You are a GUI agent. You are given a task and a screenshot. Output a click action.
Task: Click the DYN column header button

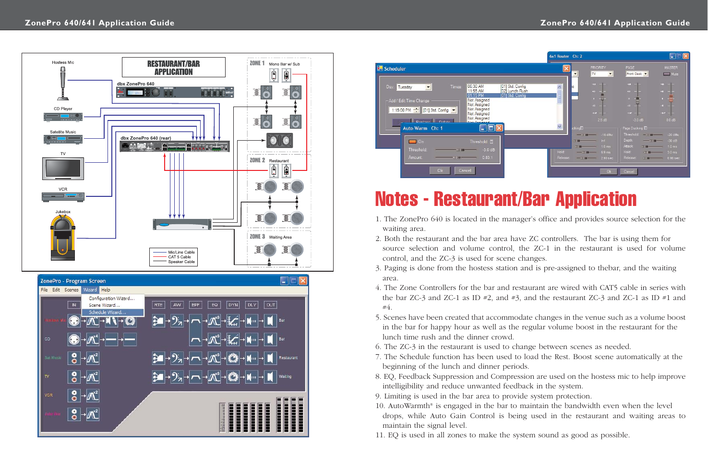click(x=233, y=305)
